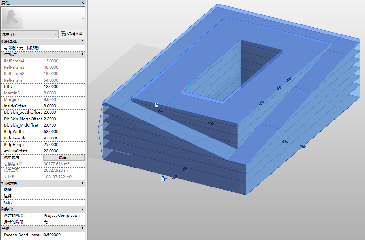365x240 pixels.
Task: Click the padlock beneath the building's base edge
Action: [163, 178]
